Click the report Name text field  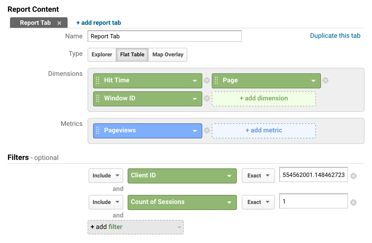[164, 36]
